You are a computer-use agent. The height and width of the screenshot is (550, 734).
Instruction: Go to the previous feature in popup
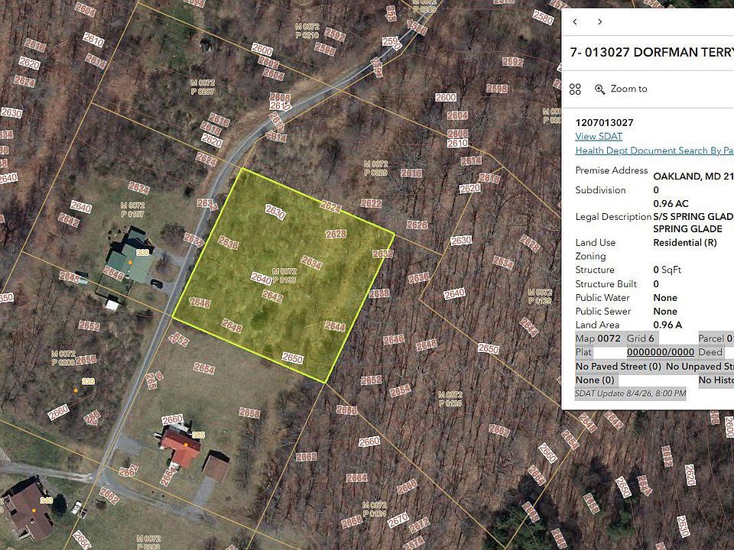pyautogui.click(x=575, y=22)
